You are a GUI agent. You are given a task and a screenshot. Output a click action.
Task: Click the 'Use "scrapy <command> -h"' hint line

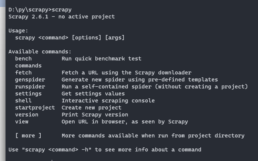coord(105,150)
